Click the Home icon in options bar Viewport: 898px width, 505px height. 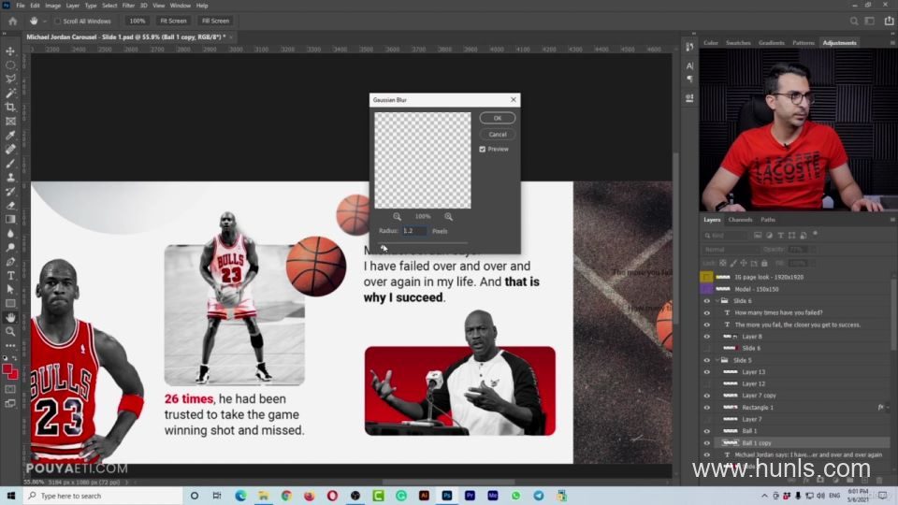pyautogui.click(x=12, y=22)
